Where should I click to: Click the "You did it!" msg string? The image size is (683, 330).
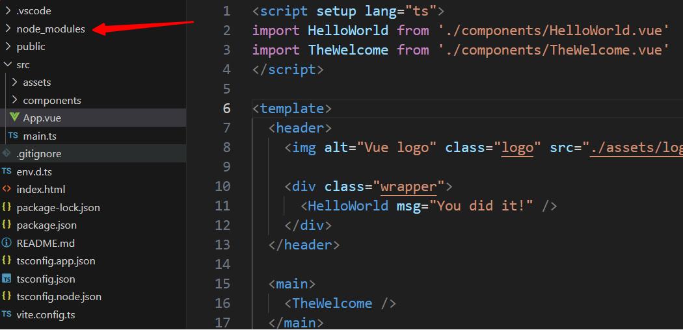tap(481, 206)
